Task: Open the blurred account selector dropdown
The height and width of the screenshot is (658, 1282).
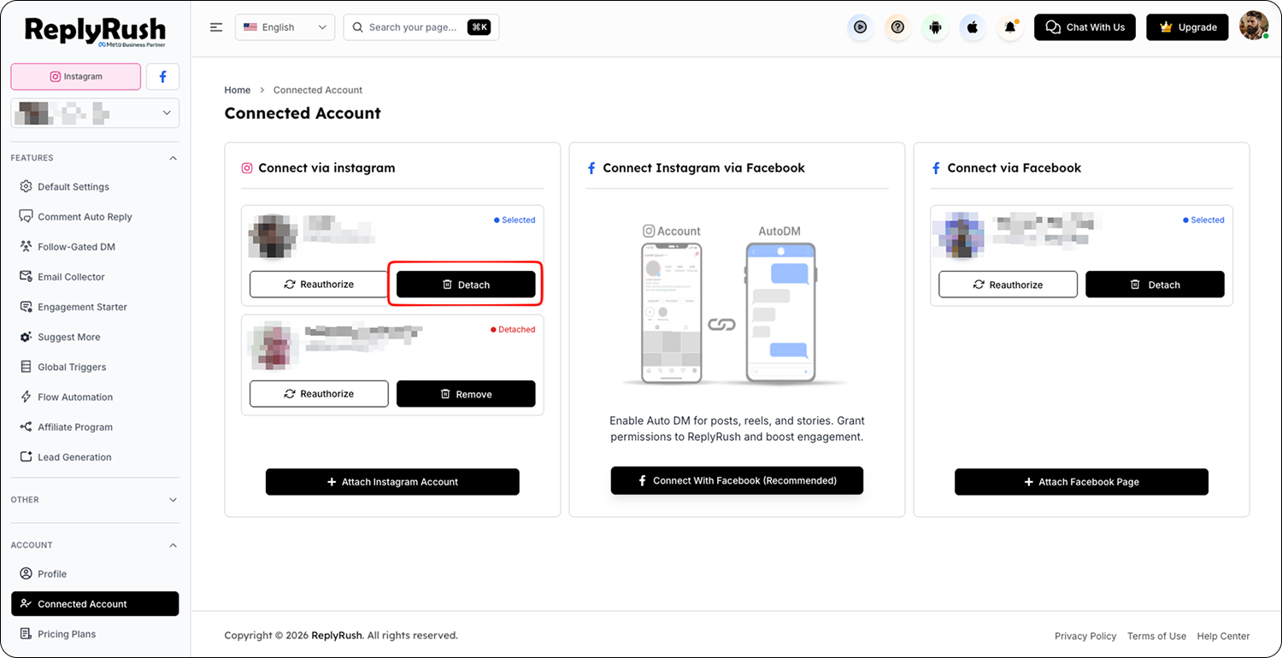Action: (95, 113)
